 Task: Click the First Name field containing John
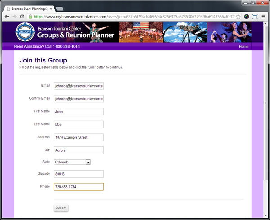click(x=79, y=112)
